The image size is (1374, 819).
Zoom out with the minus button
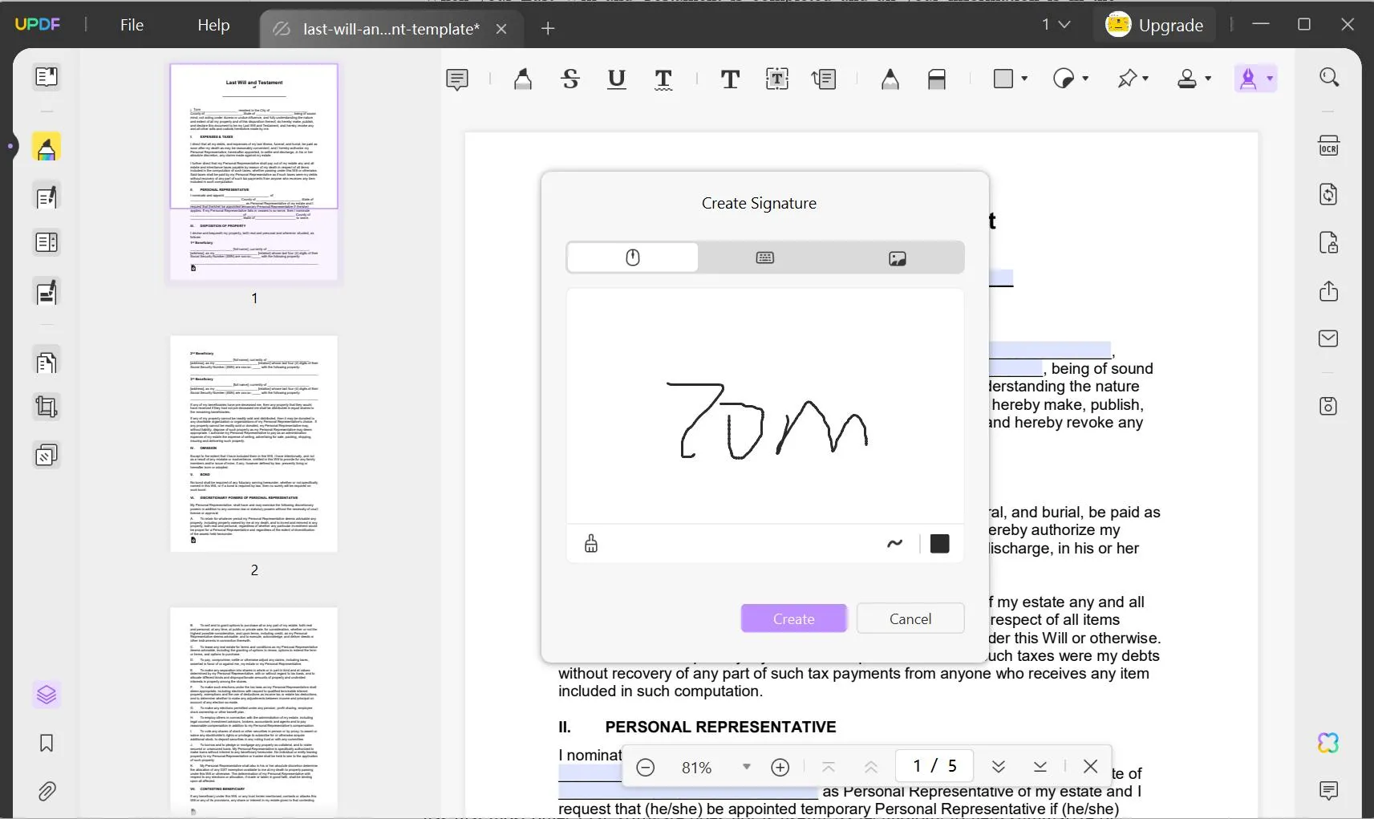pos(646,768)
